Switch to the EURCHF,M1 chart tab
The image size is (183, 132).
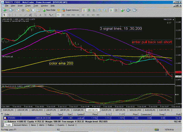pyautogui.click(x=164, y=110)
